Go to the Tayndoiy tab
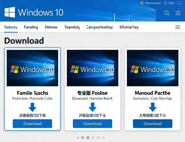The height and width of the screenshot is (142, 185). (72, 27)
